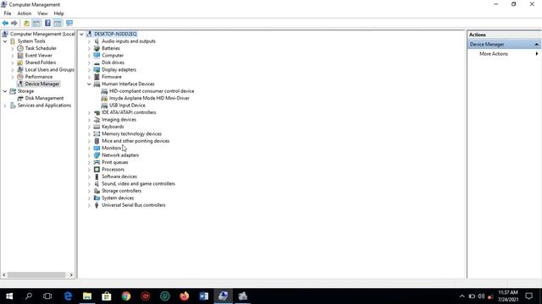Screen dimensions: 542x304
Task: Select Performance in left tree
Action: [x=39, y=77]
